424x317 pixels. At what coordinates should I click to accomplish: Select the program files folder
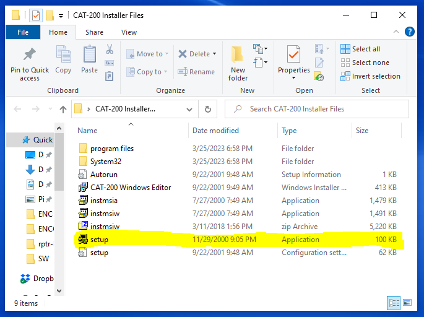238,149
